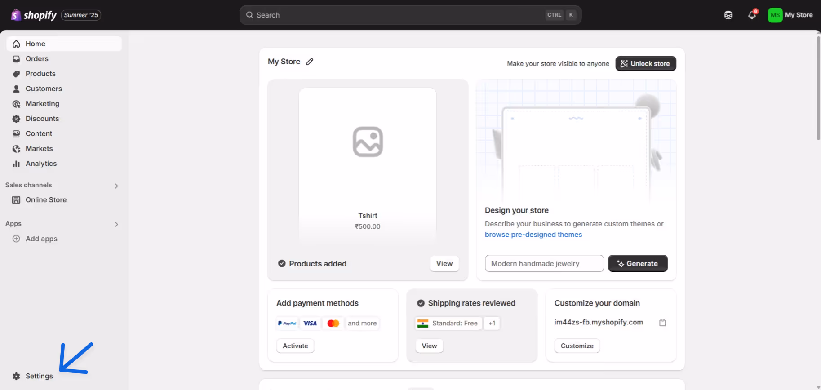Click the page vertical scrollbar

pyautogui.click(x=818, y=89)
